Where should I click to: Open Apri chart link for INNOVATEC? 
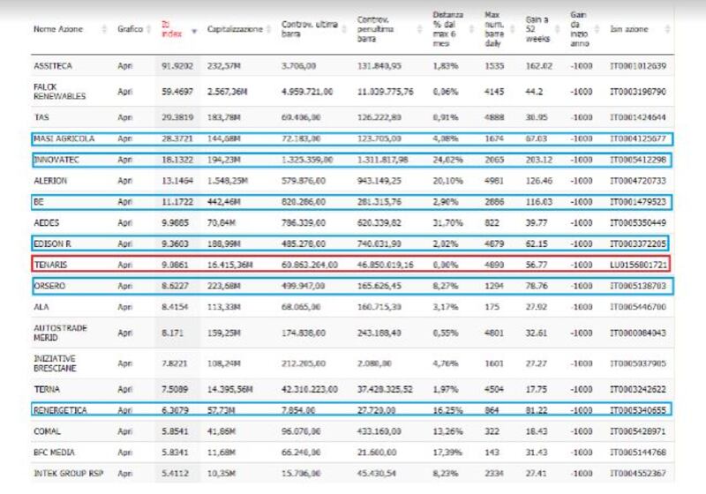[x=124, y=160]
